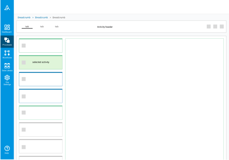Click the second Breadcrumb link
The image size is (229, 160).
point(41,17)
